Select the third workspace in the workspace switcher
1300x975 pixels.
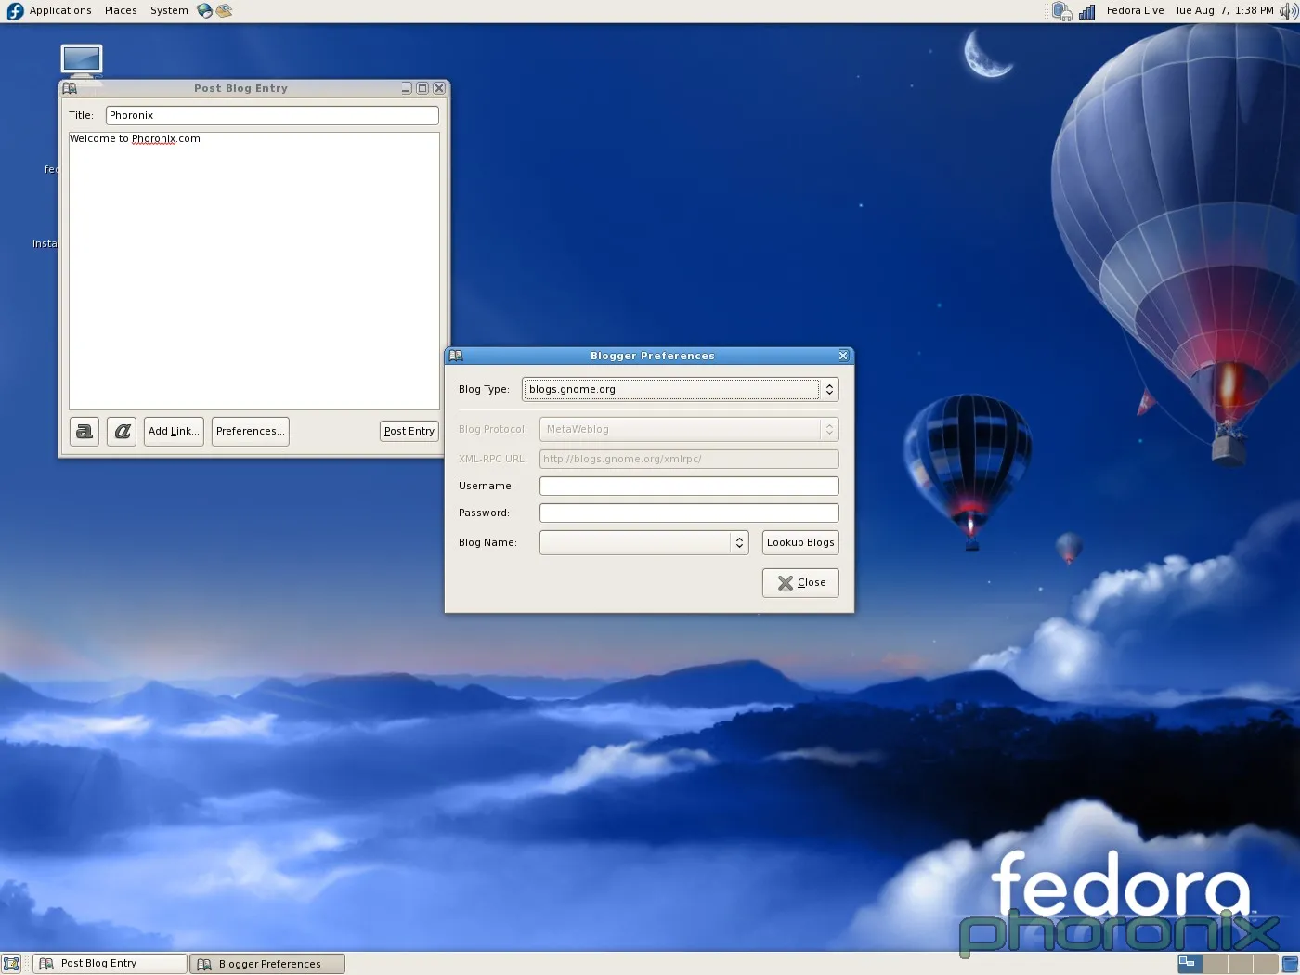coord(1240,964)
